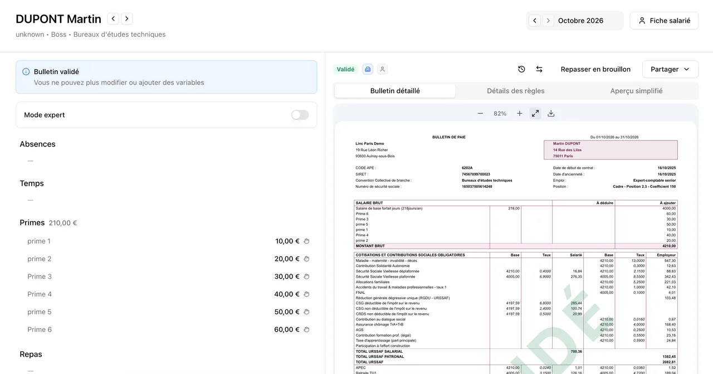Click the TOTAL URSSAF SALARIAL row
Screen dimensions: 713x374
point(516,352)
